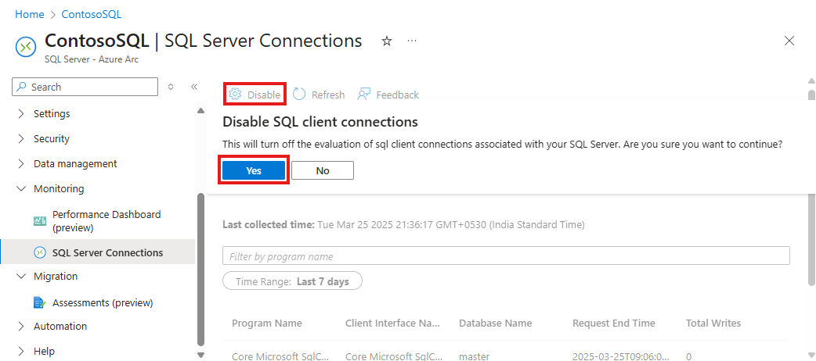The width and height of the screenshot is (816, 361).
Task: Collapse the sidebar with double chevron icon
Action: (194, 87)
